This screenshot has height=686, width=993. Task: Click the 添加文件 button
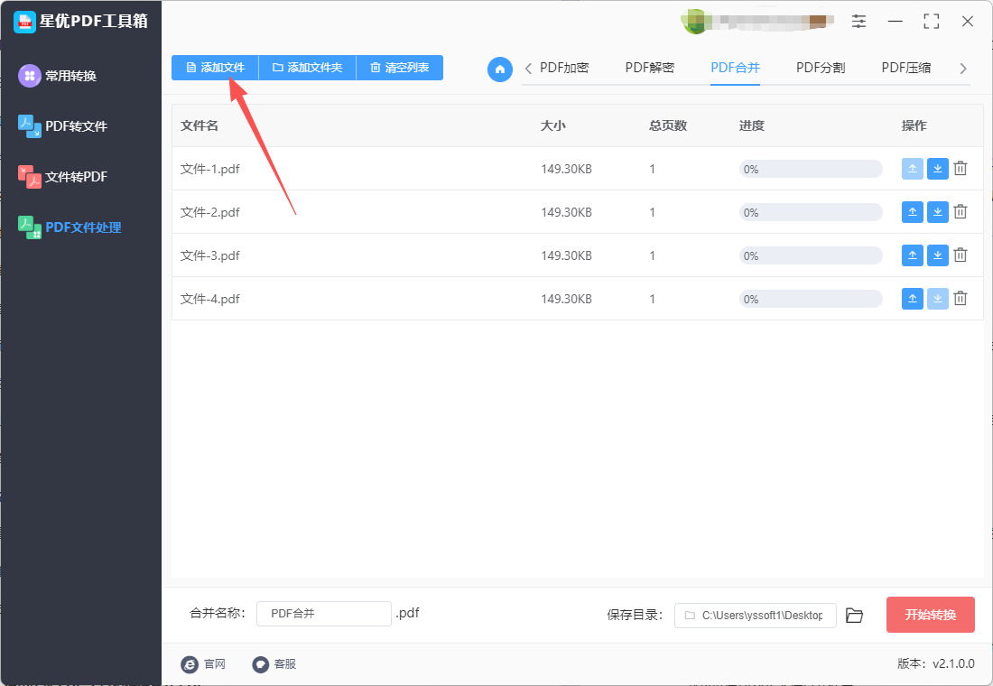click(x=215, y=68)
